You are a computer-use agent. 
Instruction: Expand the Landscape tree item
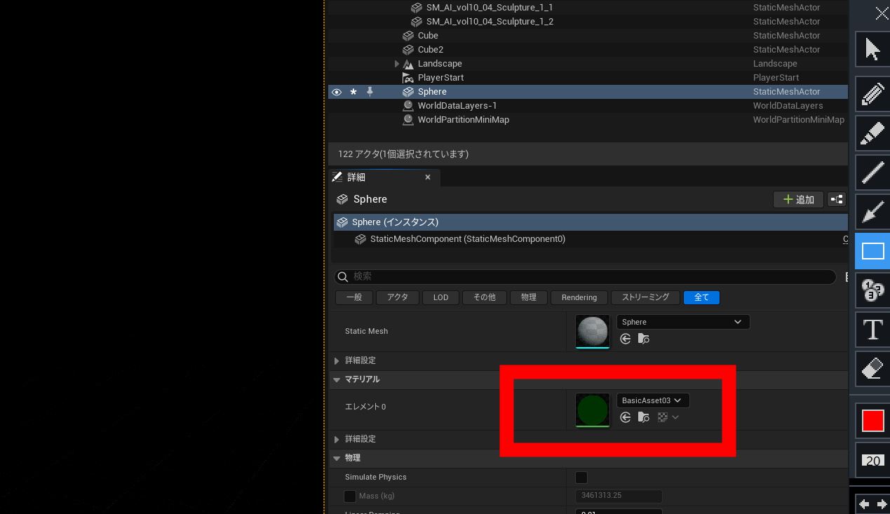(x=397, y=64)
